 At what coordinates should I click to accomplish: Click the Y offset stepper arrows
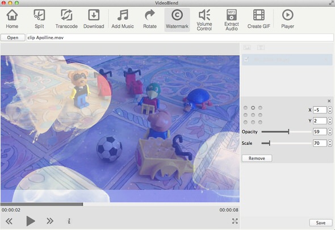coord(330,121)
